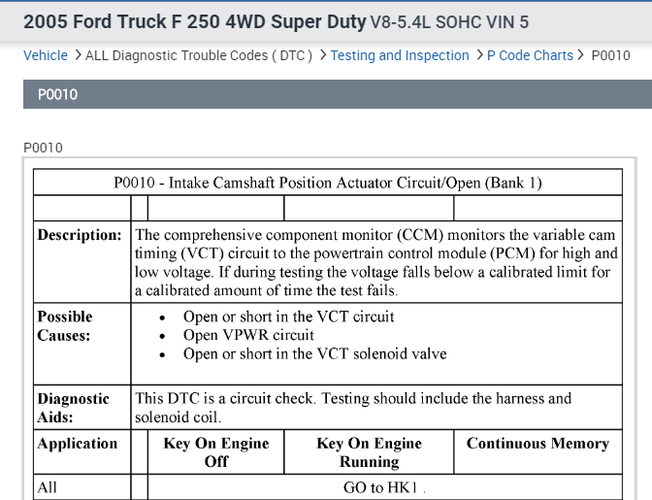Click the Intake Camshaft Position Actuator table title
Screen dimensions: 652x500
327,183
